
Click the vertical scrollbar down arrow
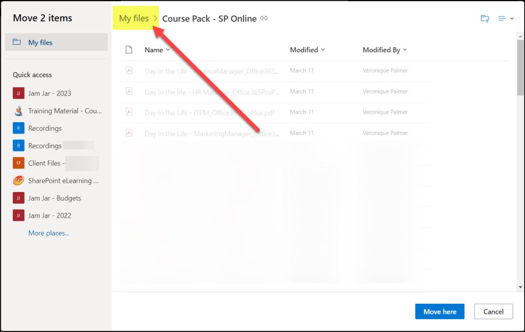520,287
